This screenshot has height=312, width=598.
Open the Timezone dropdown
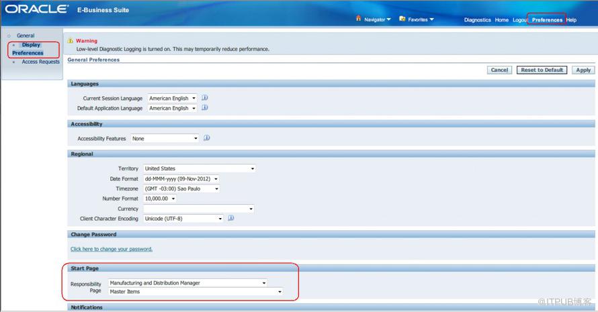(x=181, y=189)
